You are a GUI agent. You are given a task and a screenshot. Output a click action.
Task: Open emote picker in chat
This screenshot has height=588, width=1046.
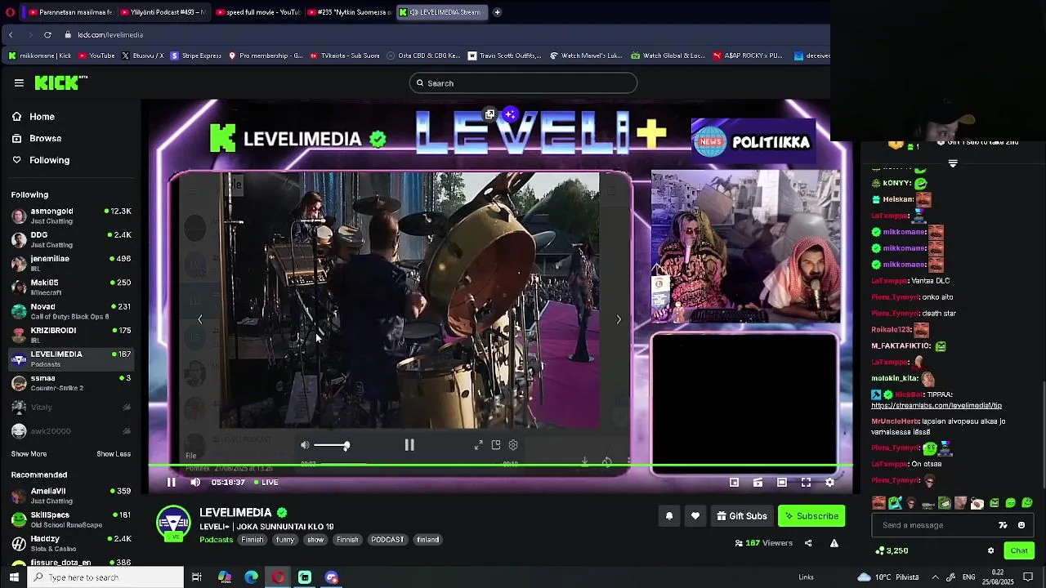tap(1021, 525)
